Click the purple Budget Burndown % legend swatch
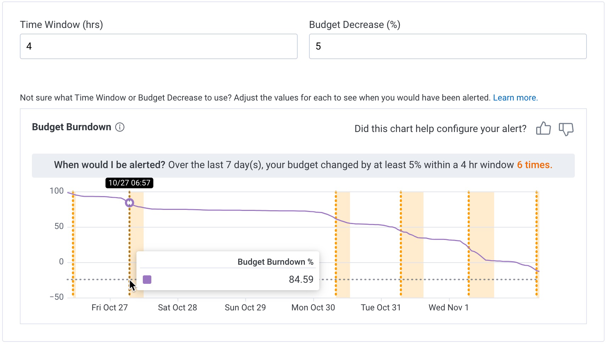This screenshot has width=606, height=344. [x=147, y=280]
